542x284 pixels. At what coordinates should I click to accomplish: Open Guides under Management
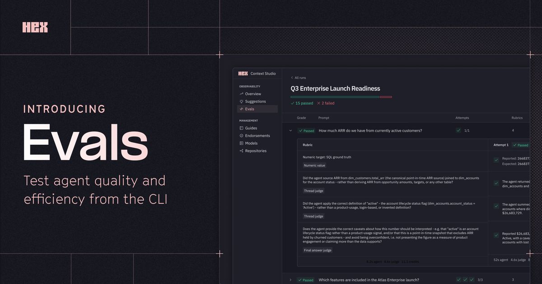pyautogui.click(x=257, y=128)
